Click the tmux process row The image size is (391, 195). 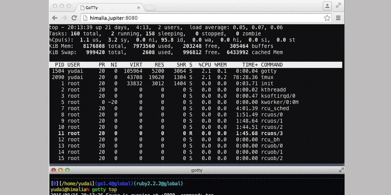(195, 78)
